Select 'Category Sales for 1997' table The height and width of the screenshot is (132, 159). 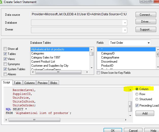(60, 57)
